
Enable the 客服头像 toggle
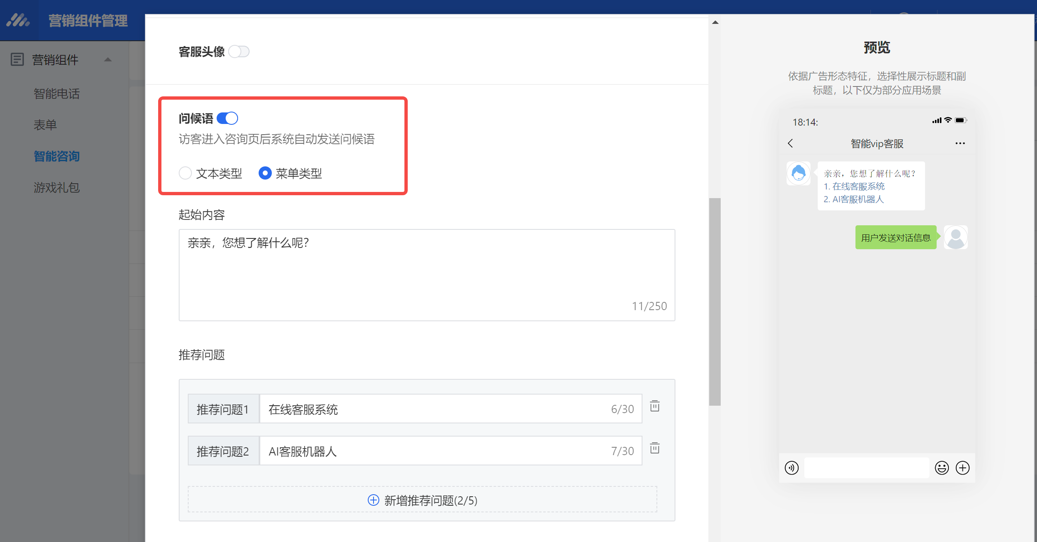pyautogui.click(x=239, y=51)
